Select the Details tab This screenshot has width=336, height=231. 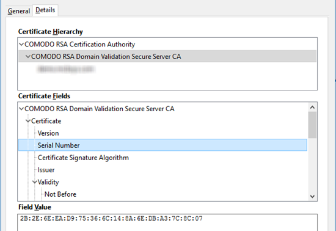tap(45, 10)
